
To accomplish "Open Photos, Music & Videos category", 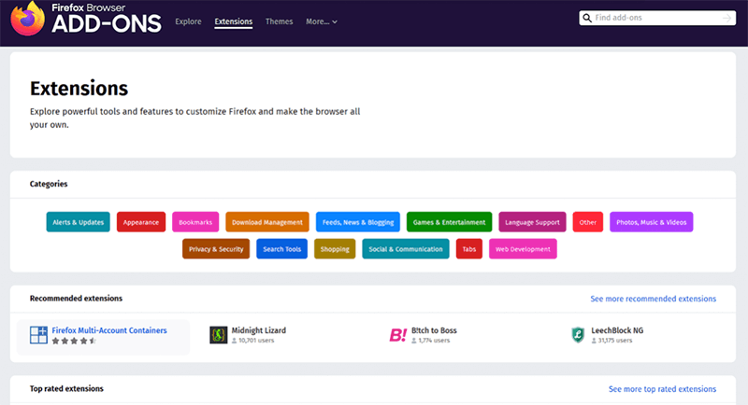I will click(x=651, y=222).
